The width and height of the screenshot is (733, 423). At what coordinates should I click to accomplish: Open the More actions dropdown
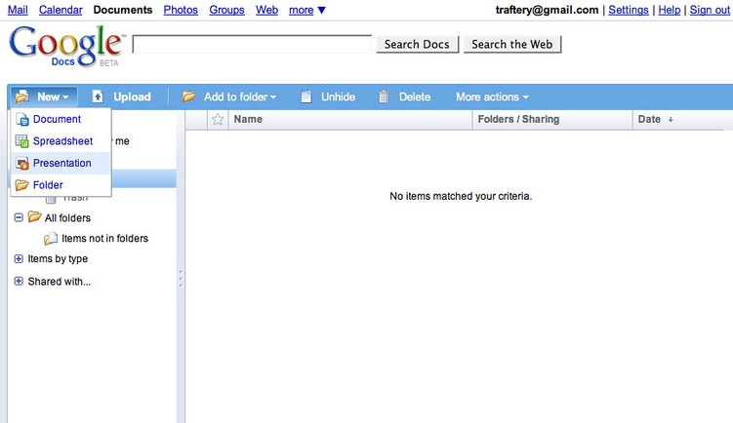click(x=492, y=96)
